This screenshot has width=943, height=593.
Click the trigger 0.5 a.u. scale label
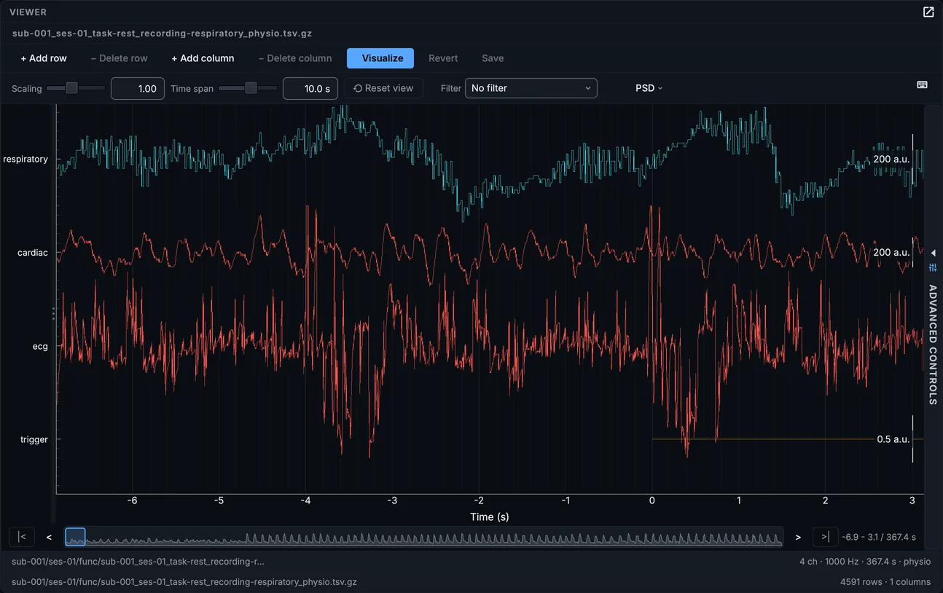[893, 439]
